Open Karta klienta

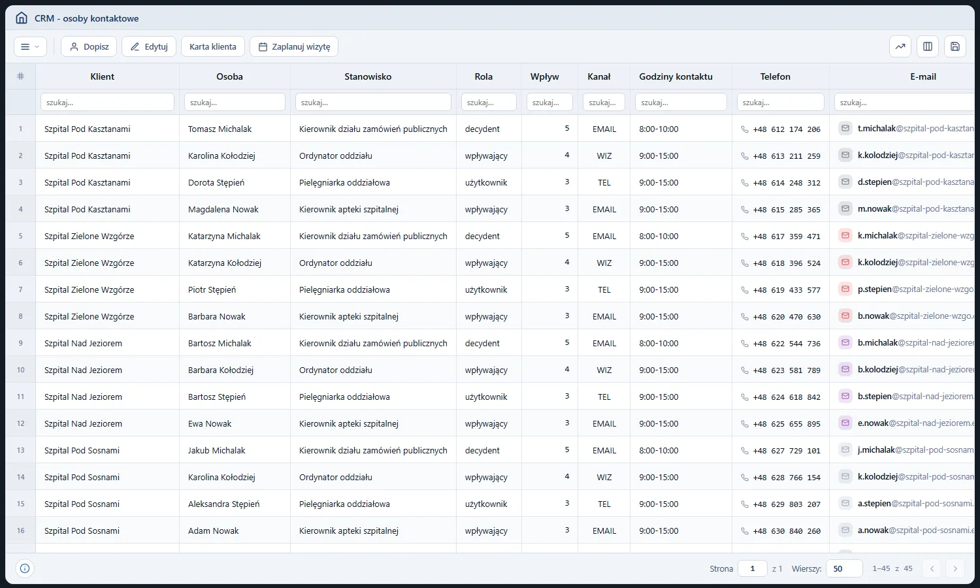pyautogui.click(x=213, y=46)
